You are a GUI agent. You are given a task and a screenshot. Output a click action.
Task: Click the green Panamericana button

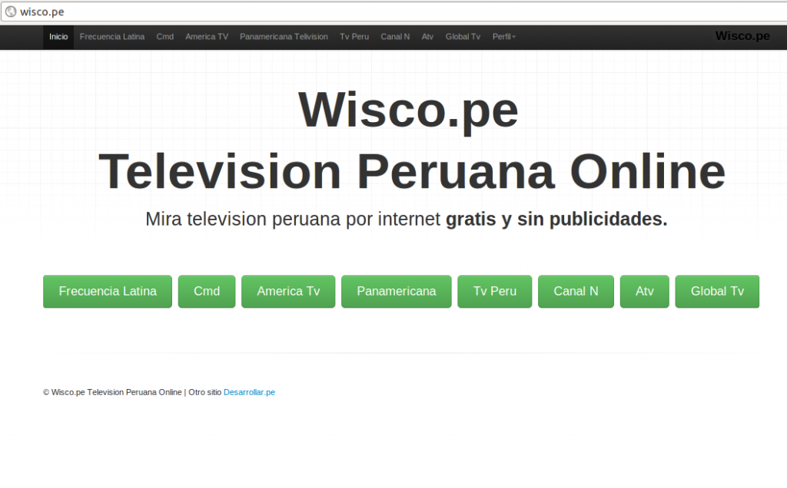pos(396,292)
